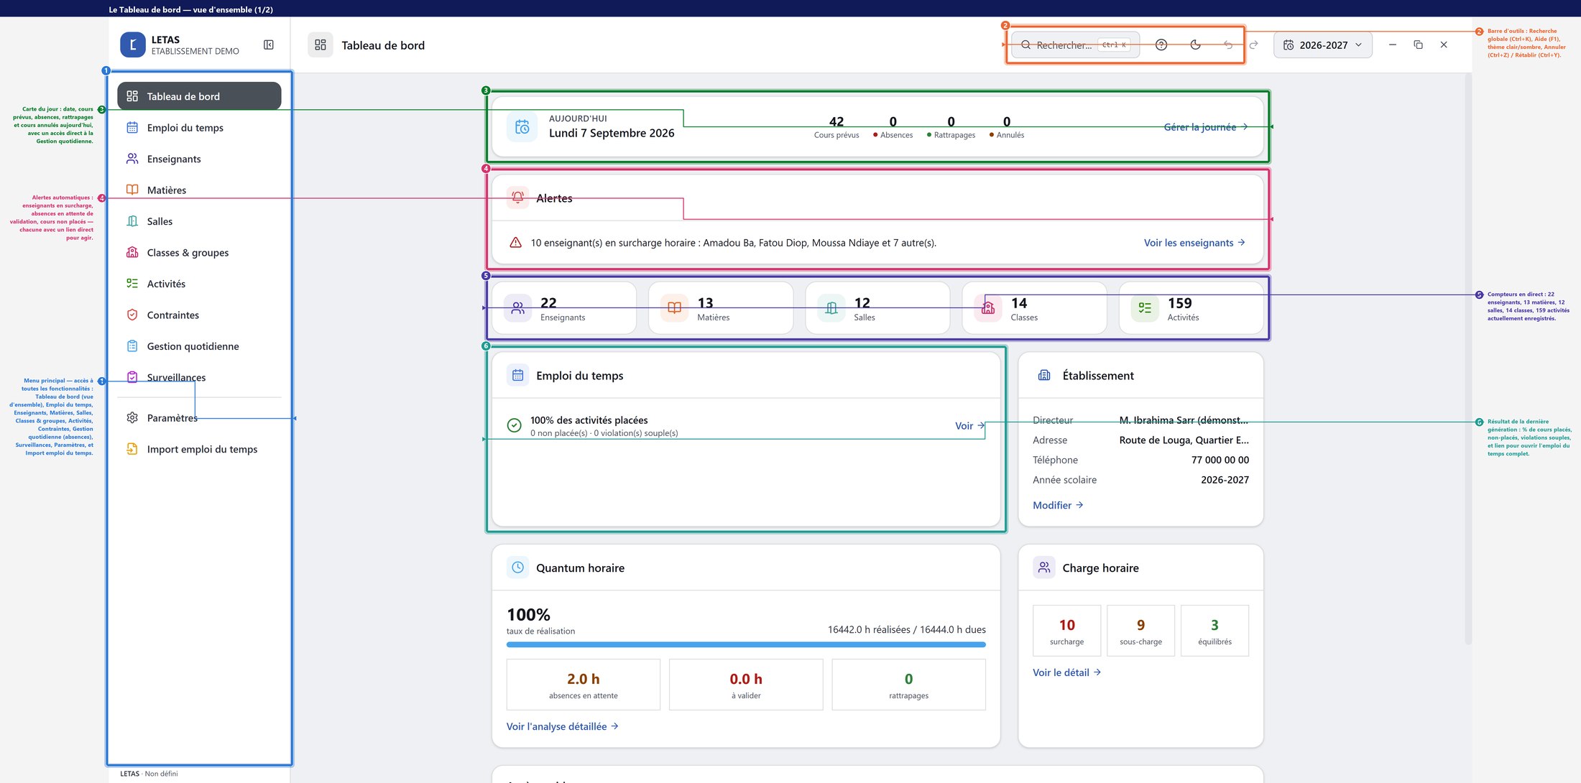Click the Activités list icon in sidebar
Viewport: 1581px width, 783px height.
(x=132, y=284)
